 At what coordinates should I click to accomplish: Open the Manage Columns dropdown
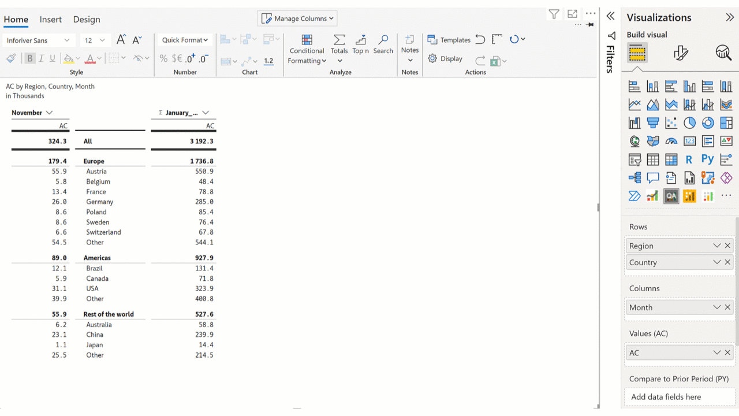(297, 18)
